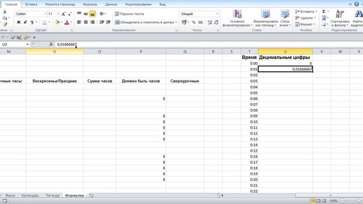The width and height of the screenshot is (363, 204).
Task: Click the Cut scissors icon
Action: click(x=5, y=12)
